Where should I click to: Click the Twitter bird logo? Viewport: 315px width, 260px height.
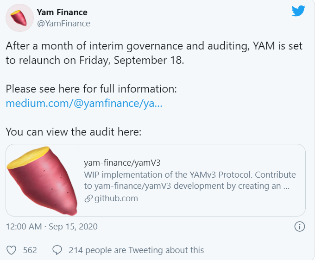[298, 11]
